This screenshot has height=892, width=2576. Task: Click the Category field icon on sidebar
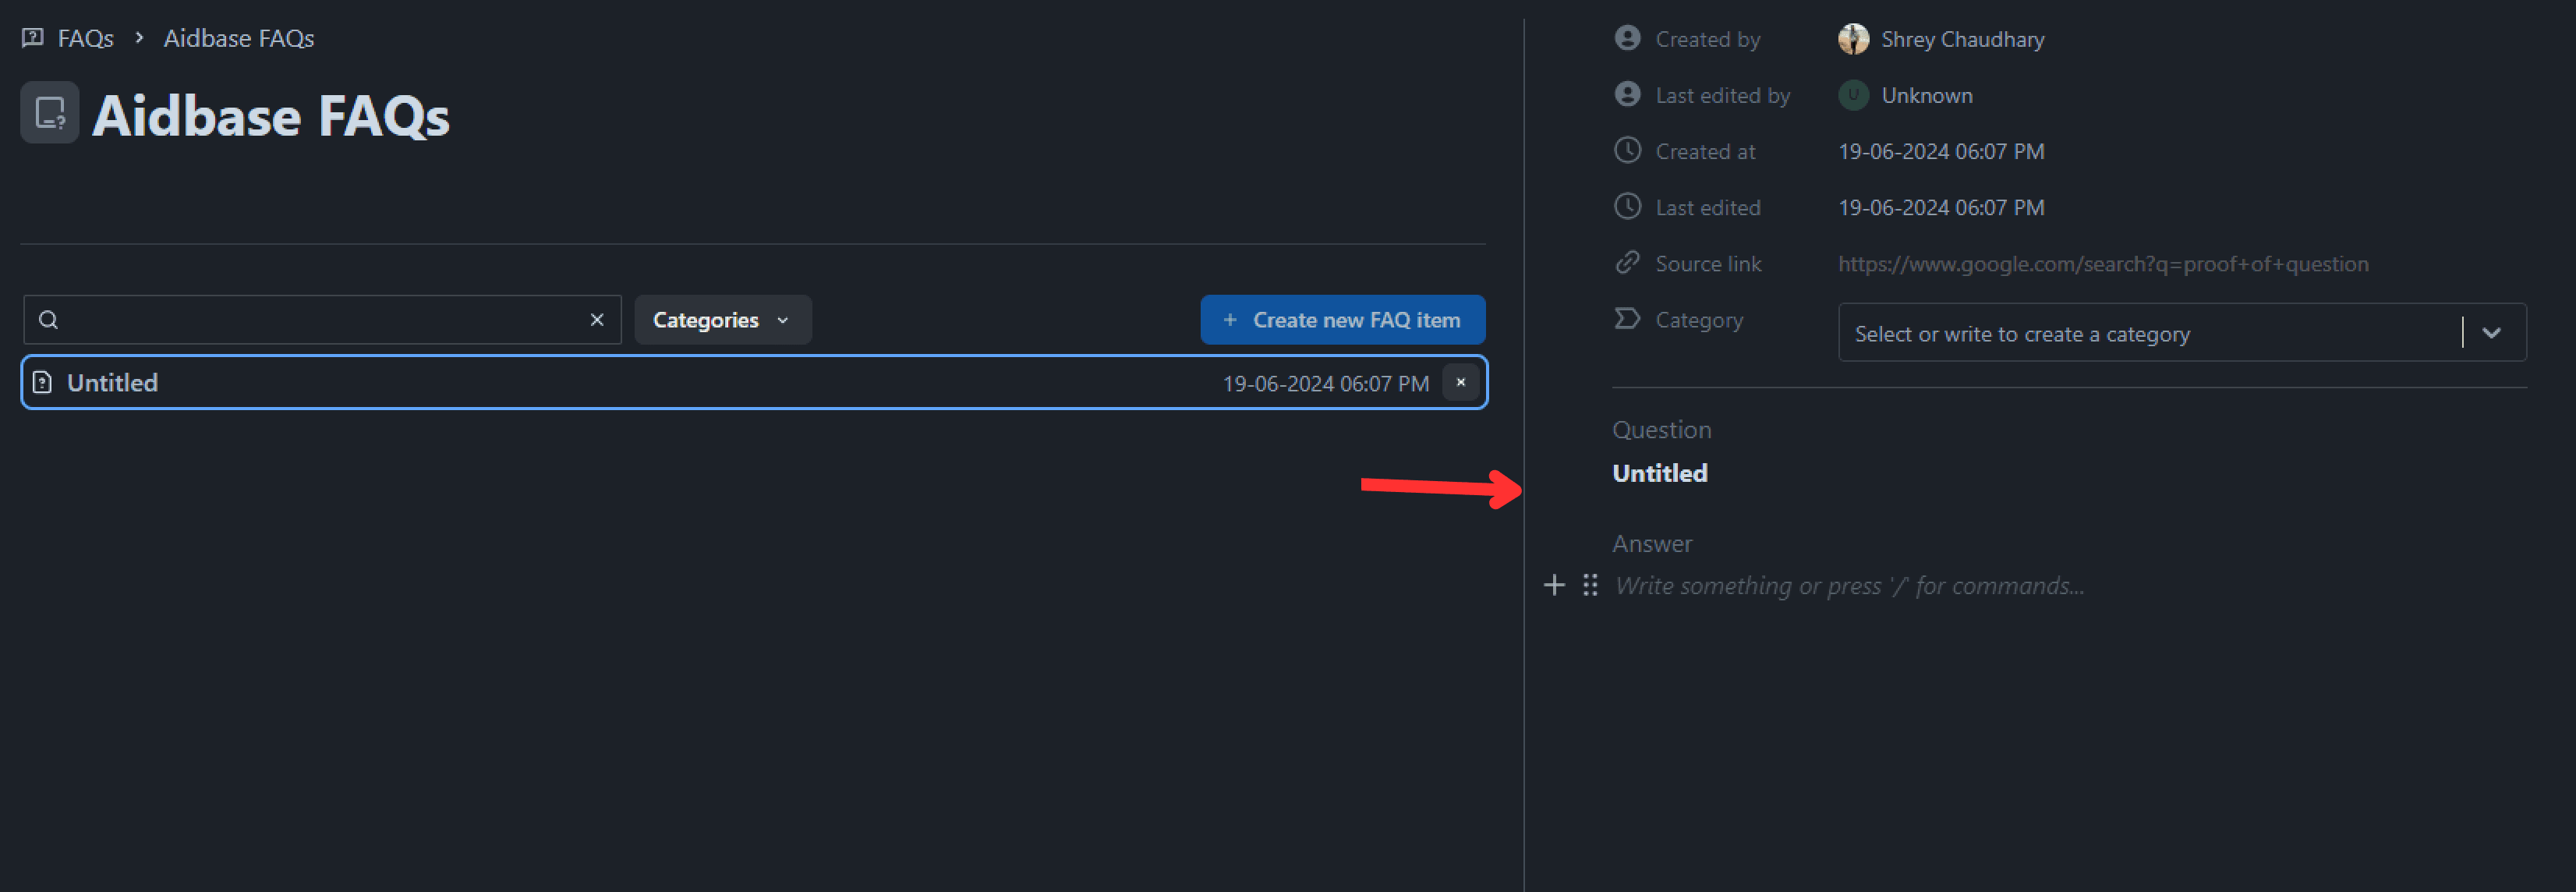click(x=1626, y=319)
